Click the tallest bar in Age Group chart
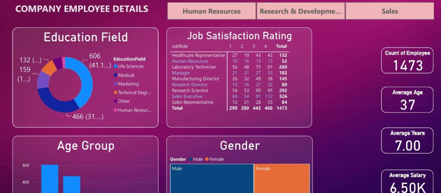The width and height of the screenshot is (441, 193). pos(50,179)
